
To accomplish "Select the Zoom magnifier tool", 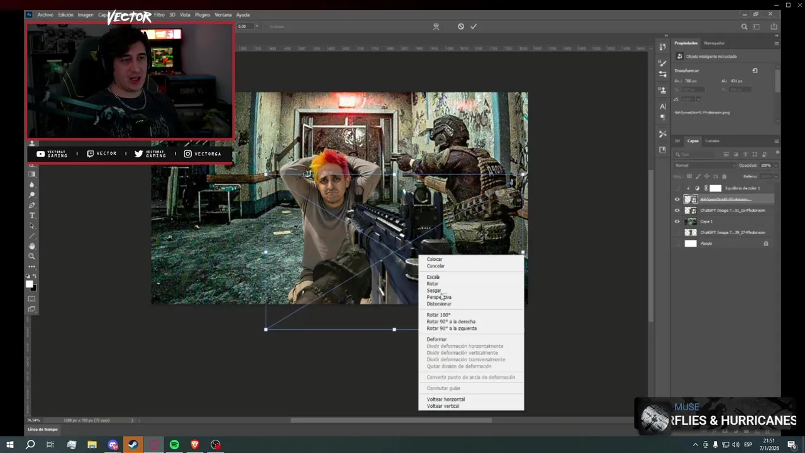I will click(x=32, y=256).
